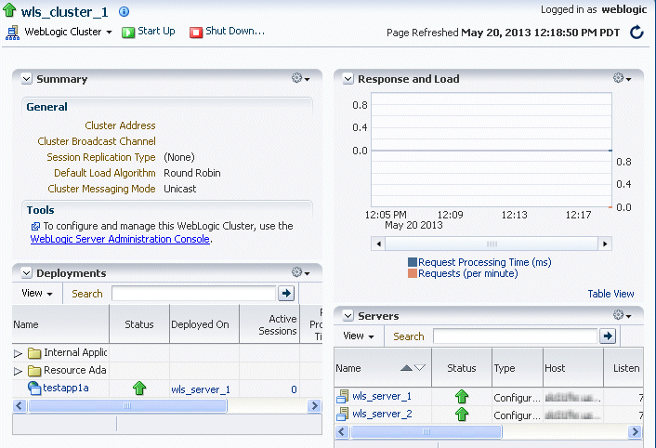Click wls_server_2 up status arrow
656x448 pixels.
click(x=462, y=415)
